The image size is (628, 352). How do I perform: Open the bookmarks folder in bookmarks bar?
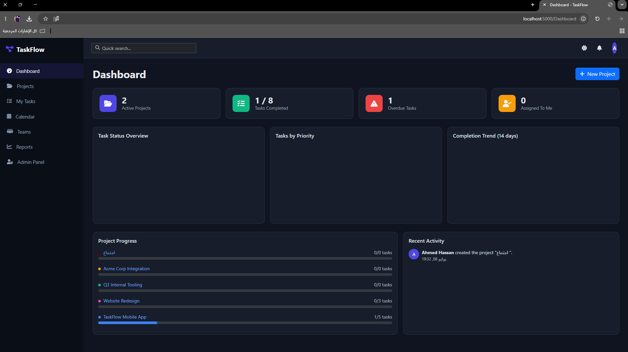pyautogui.click(x=24, y=31)
